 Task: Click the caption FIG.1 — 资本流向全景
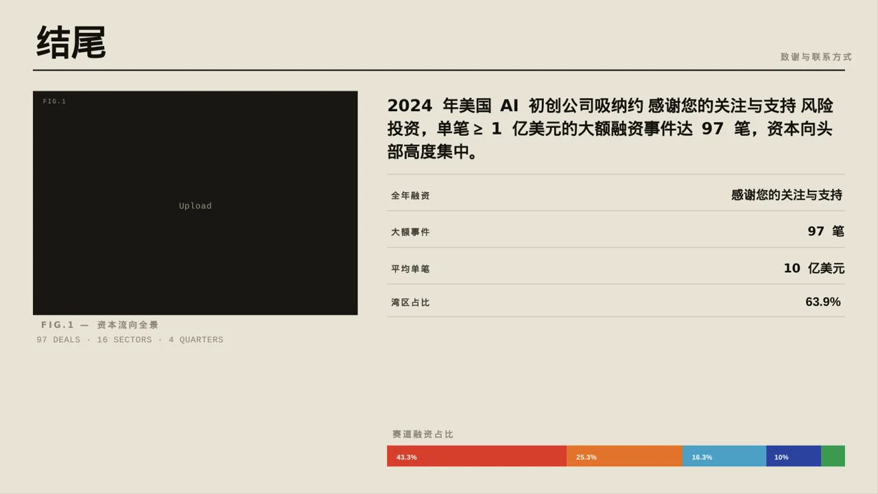pos(100,325)
